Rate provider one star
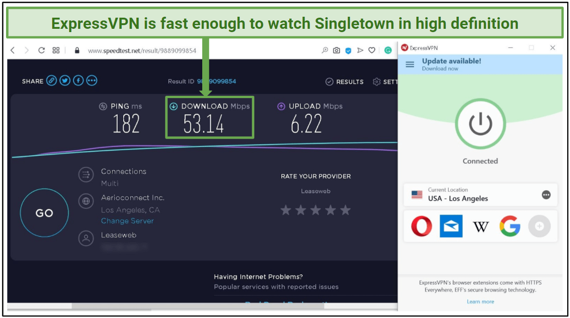570x318 pixels. 286,211
